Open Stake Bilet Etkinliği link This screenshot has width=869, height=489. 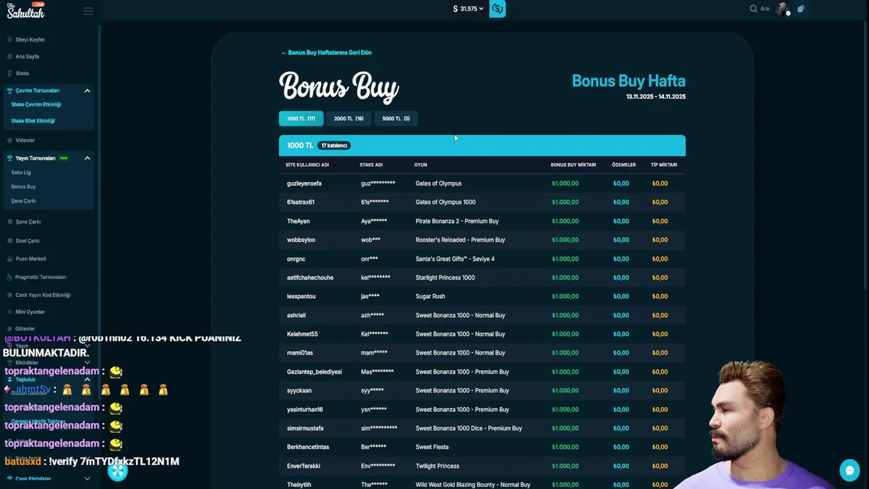pyautogui.click(x=33, y=121)
